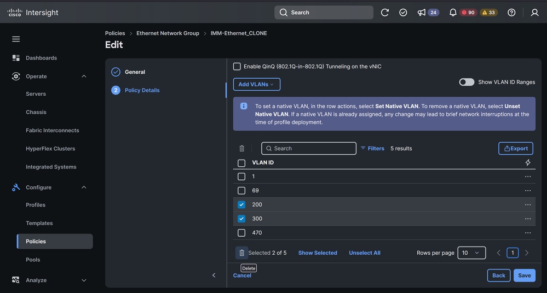Open Profiles in sidebar
This screenshot has width=547, height=293.
[36, 205]
